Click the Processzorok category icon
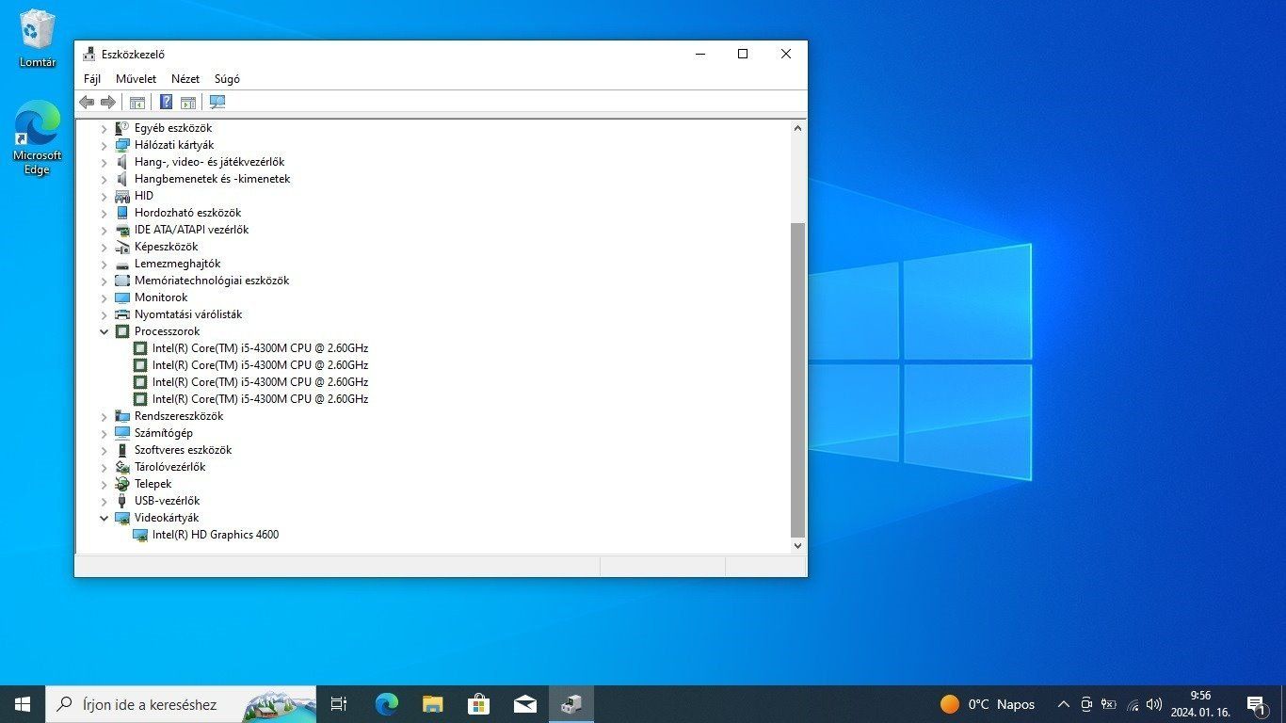Image resolution: width=1286 pixels, height=723 pixels. 122,331
